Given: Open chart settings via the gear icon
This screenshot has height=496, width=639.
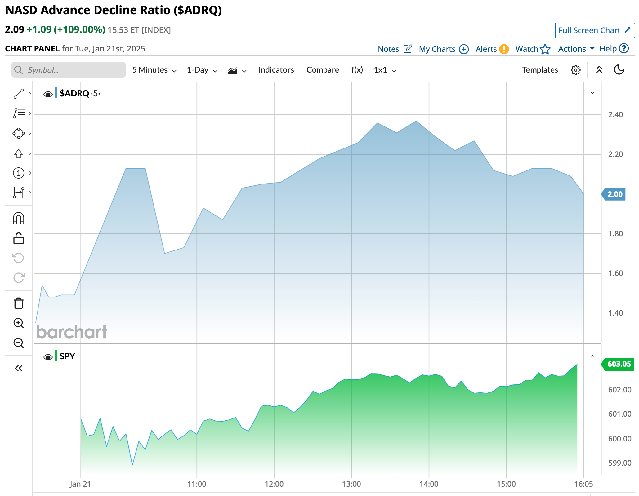Looking at the screenshot, I should pos(575,70).
